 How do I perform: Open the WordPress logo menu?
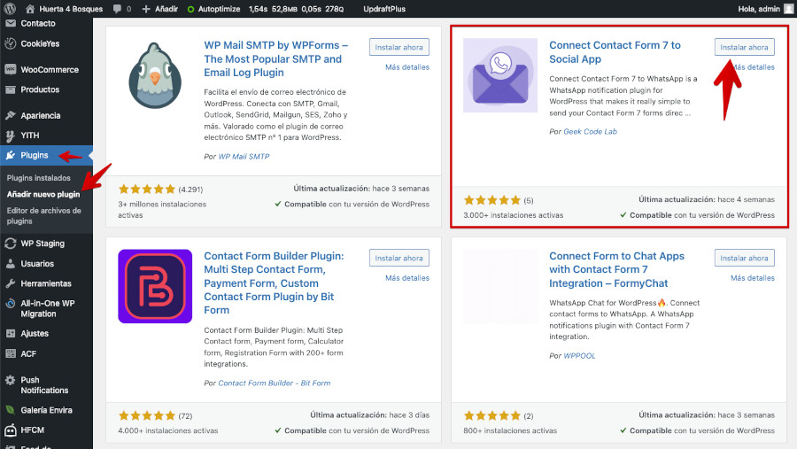(x=10, y=9)
